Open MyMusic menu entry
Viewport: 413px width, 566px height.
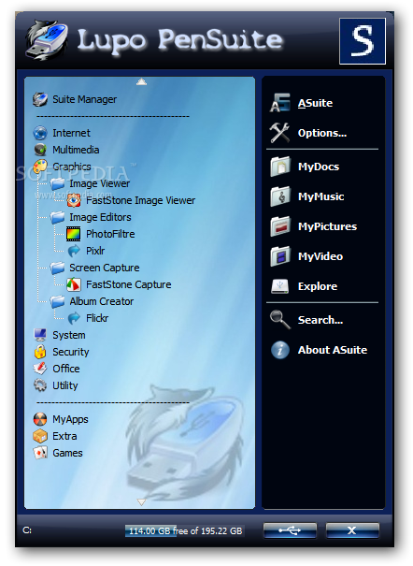point(323,196)
